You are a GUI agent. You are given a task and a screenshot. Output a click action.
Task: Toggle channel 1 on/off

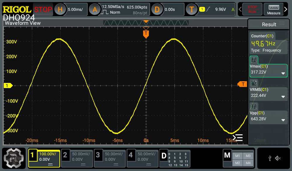click(x=32, y=155)
